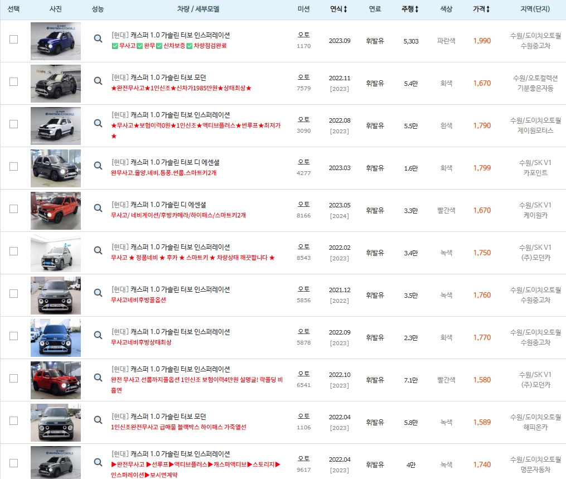
Task: Click 파란색 color cell
Action: click(446, 41)
